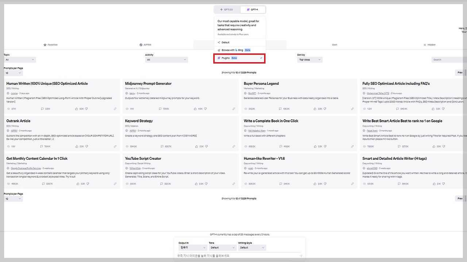Open the Topic filter dropdown
The height and width of the screenshot is (262, 467).
(x=20, y=60)
